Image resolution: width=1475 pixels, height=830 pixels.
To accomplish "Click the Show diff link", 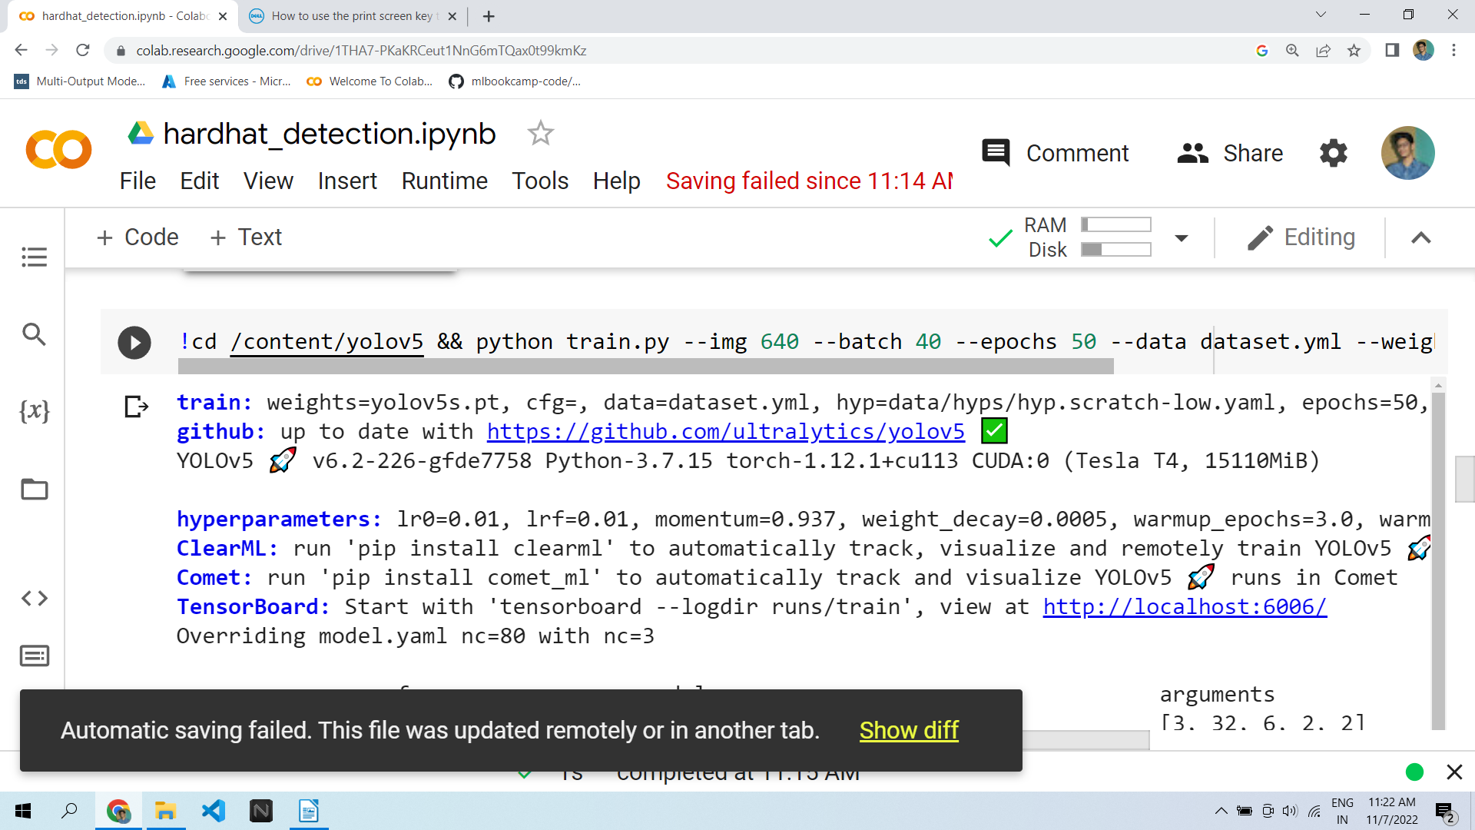I will 909,730.
